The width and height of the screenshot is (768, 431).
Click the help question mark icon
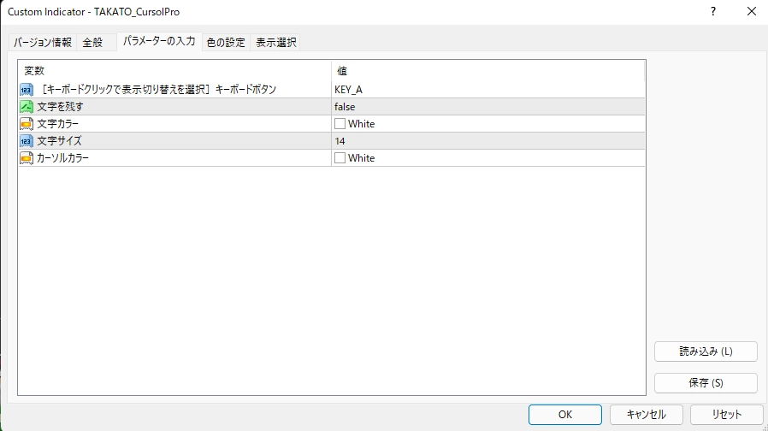click(x=712, y=12)
